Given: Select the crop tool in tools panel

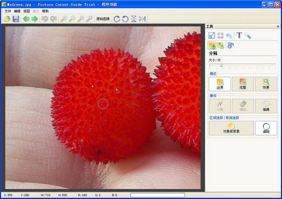Looking at the screenshot, I should 220,36.
